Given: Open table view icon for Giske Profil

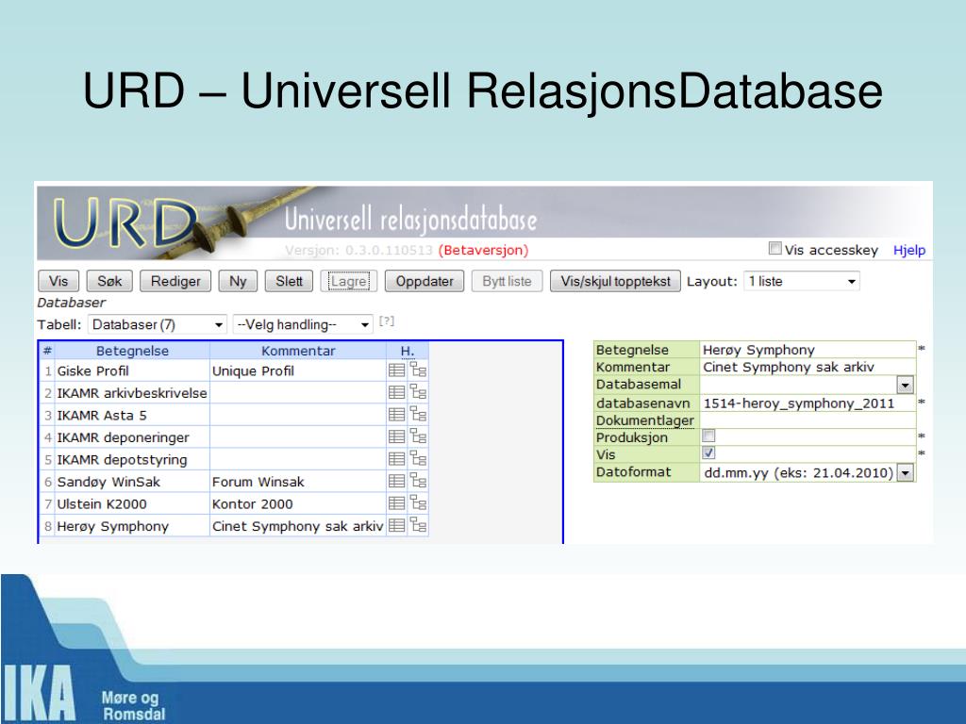Looking at the screenshot, I should tap(397, 370).
